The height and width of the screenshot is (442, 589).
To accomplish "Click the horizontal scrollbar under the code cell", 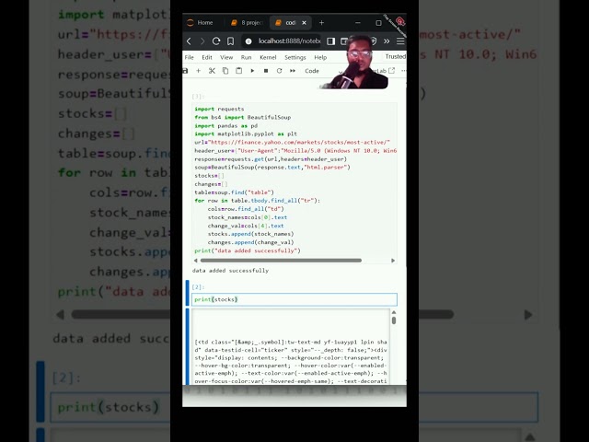I will pos(281,260).
